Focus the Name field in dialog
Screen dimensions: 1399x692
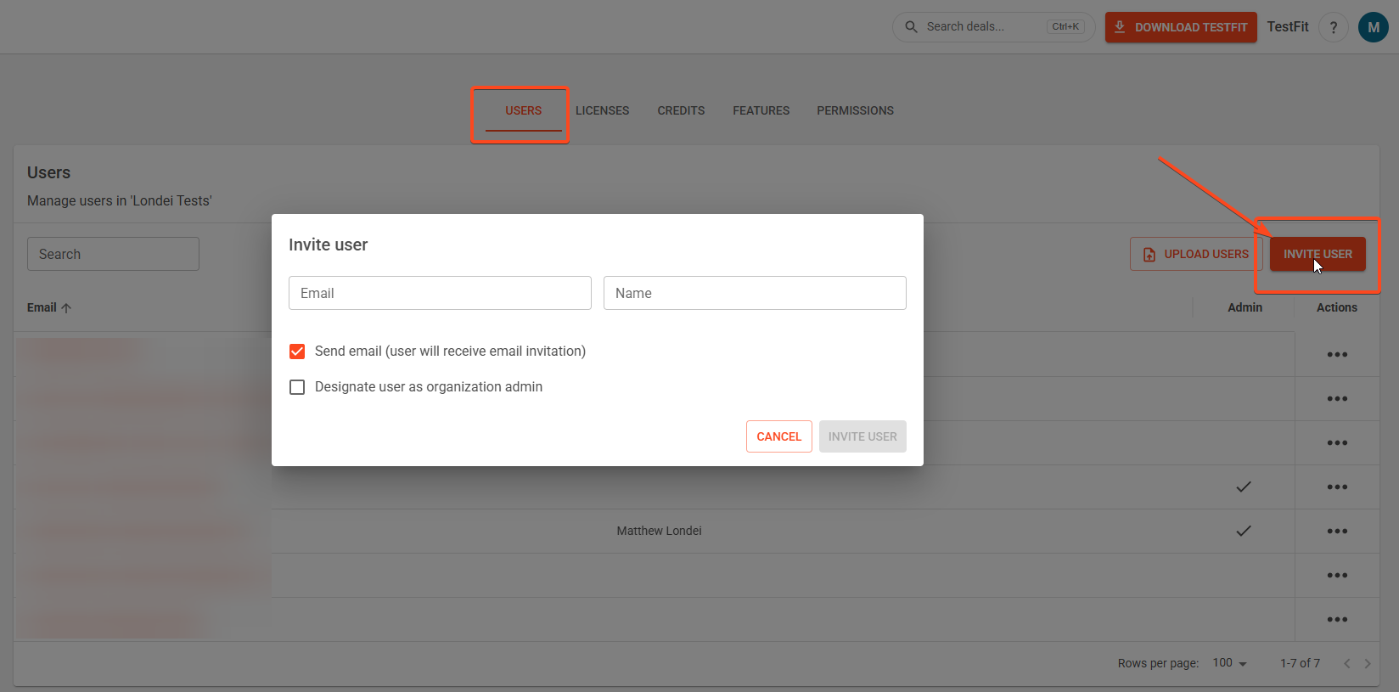(x=755, y=293)
